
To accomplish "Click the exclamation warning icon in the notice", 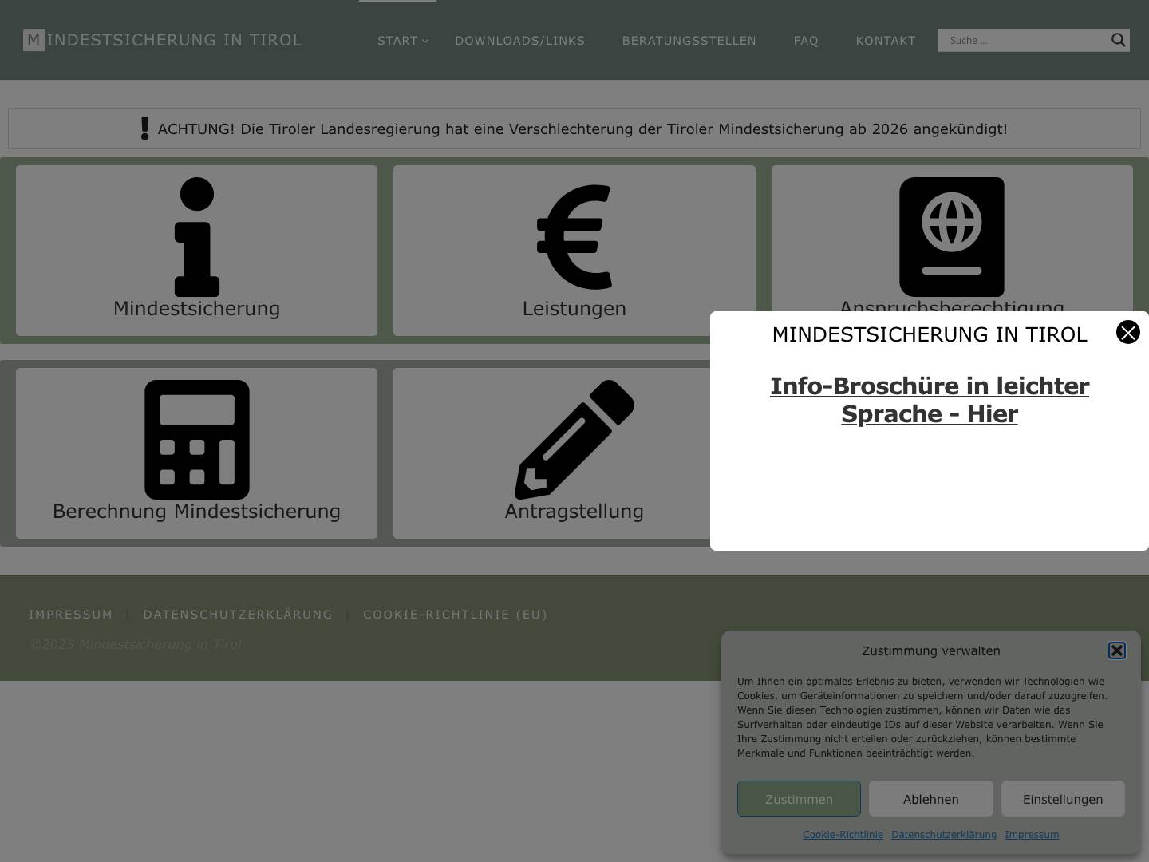I will click(144, 128).
